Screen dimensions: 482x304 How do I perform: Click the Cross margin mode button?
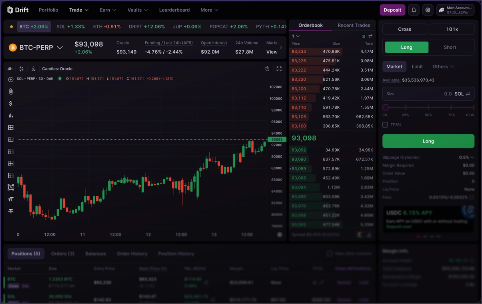tap(405, 29)
